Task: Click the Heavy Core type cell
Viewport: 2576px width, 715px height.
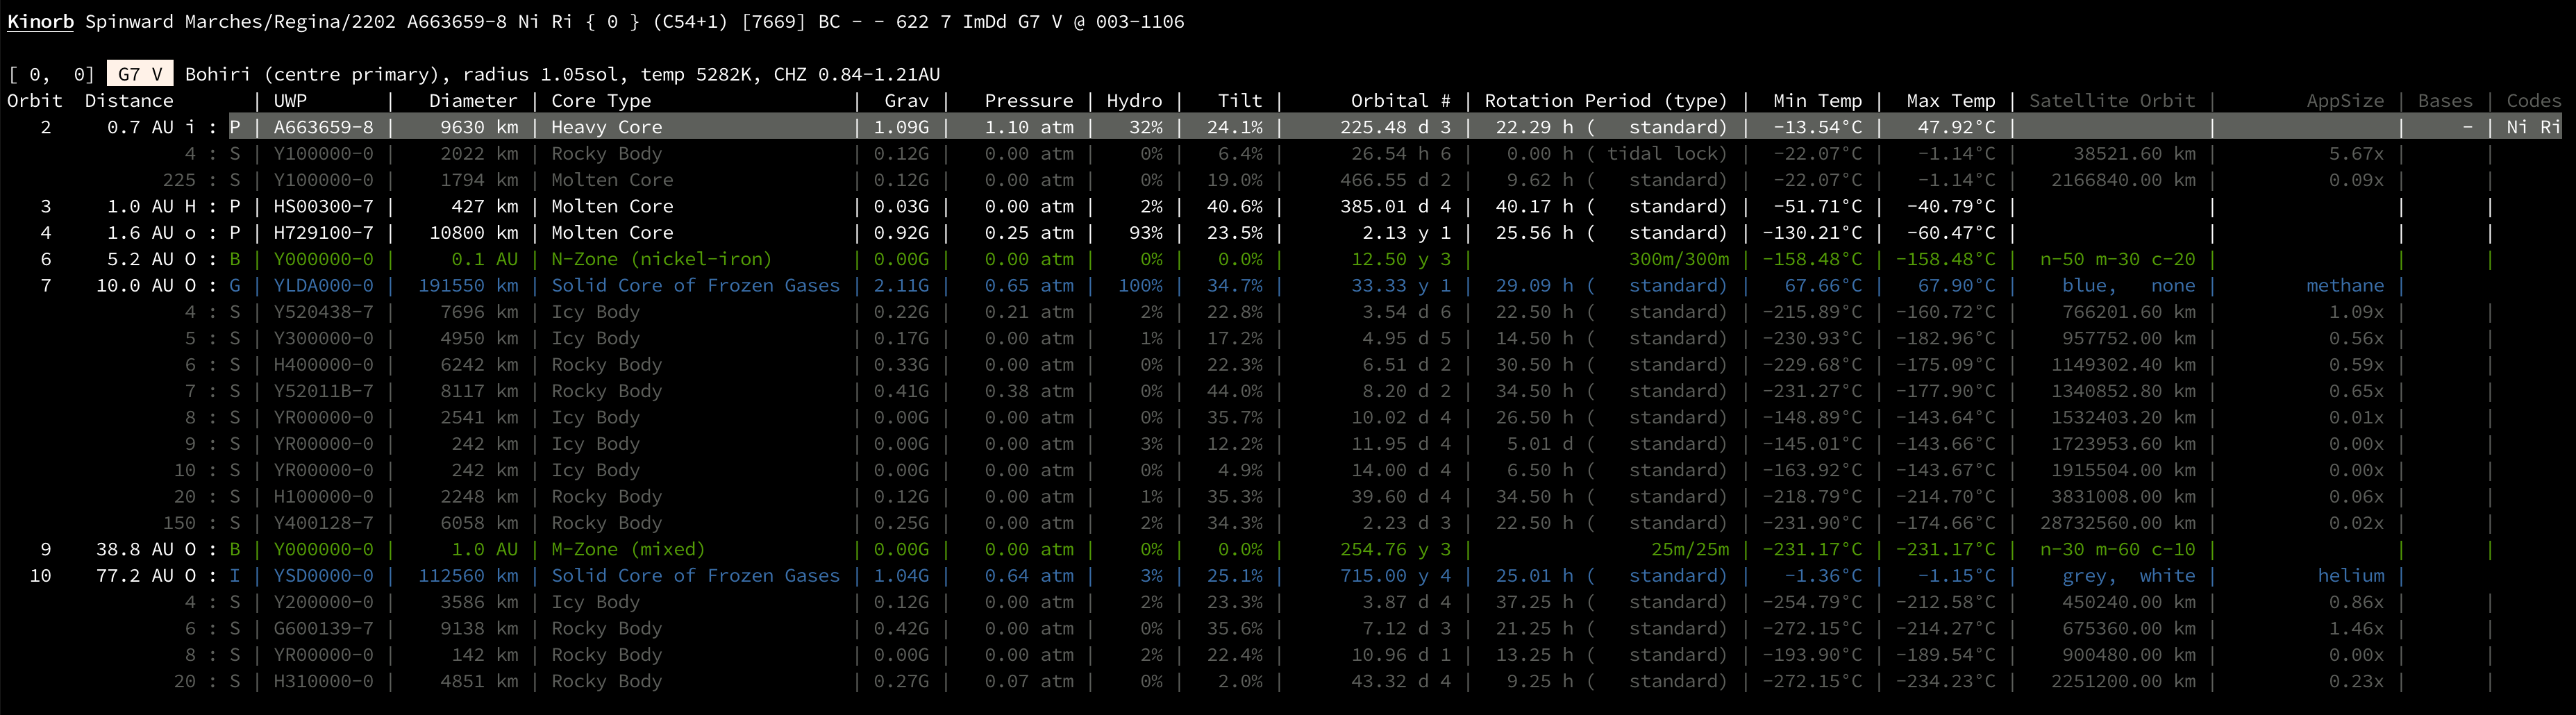Action: pos(606,127)
